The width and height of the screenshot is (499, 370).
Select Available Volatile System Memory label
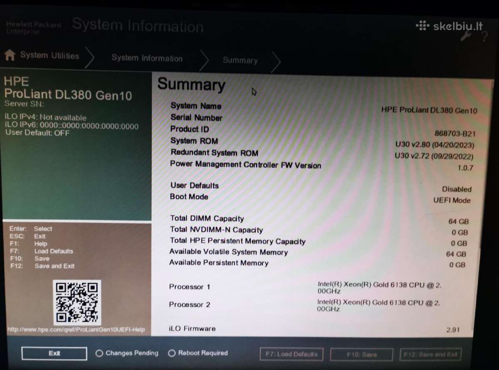coord(229,252)
